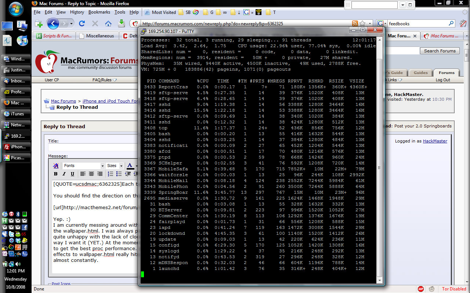Click the RSS feed icon in address bar
The height and width of the screenshot is (293, 470).
355,23
